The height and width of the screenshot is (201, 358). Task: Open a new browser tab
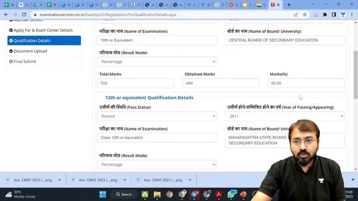[289, 5]
